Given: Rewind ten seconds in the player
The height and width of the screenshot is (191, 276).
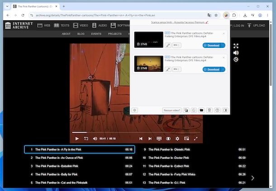Looking at the screenshot, I should 86,139.
